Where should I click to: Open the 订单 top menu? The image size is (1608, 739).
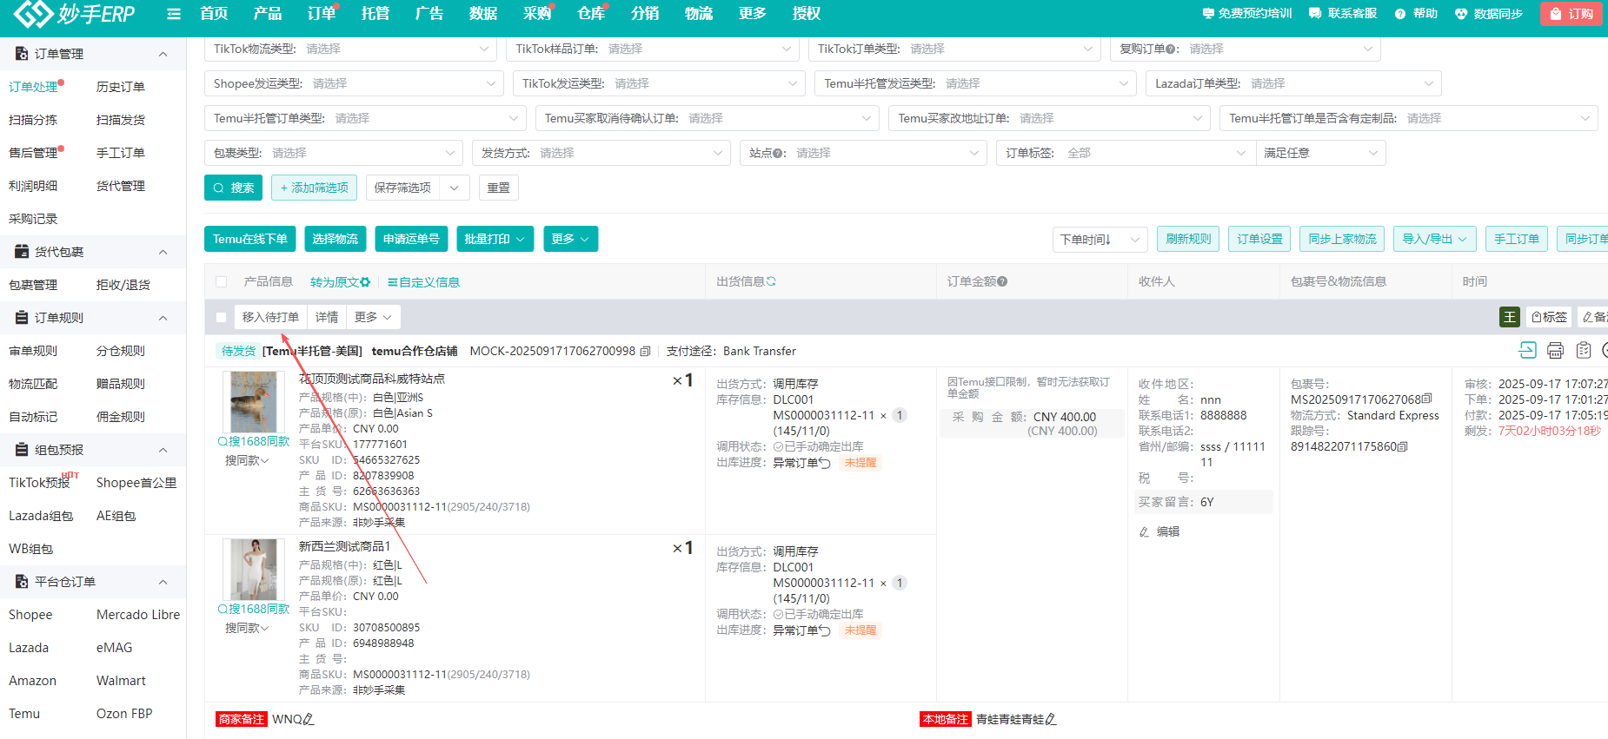(x=321, y=14)
